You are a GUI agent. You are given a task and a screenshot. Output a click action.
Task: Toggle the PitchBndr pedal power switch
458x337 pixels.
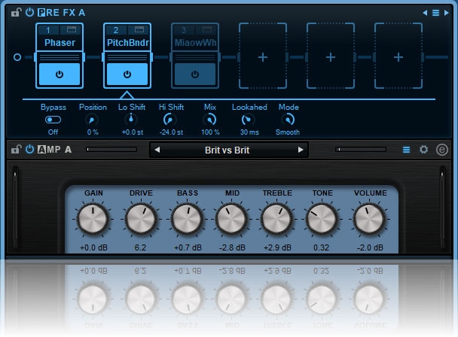127,74
